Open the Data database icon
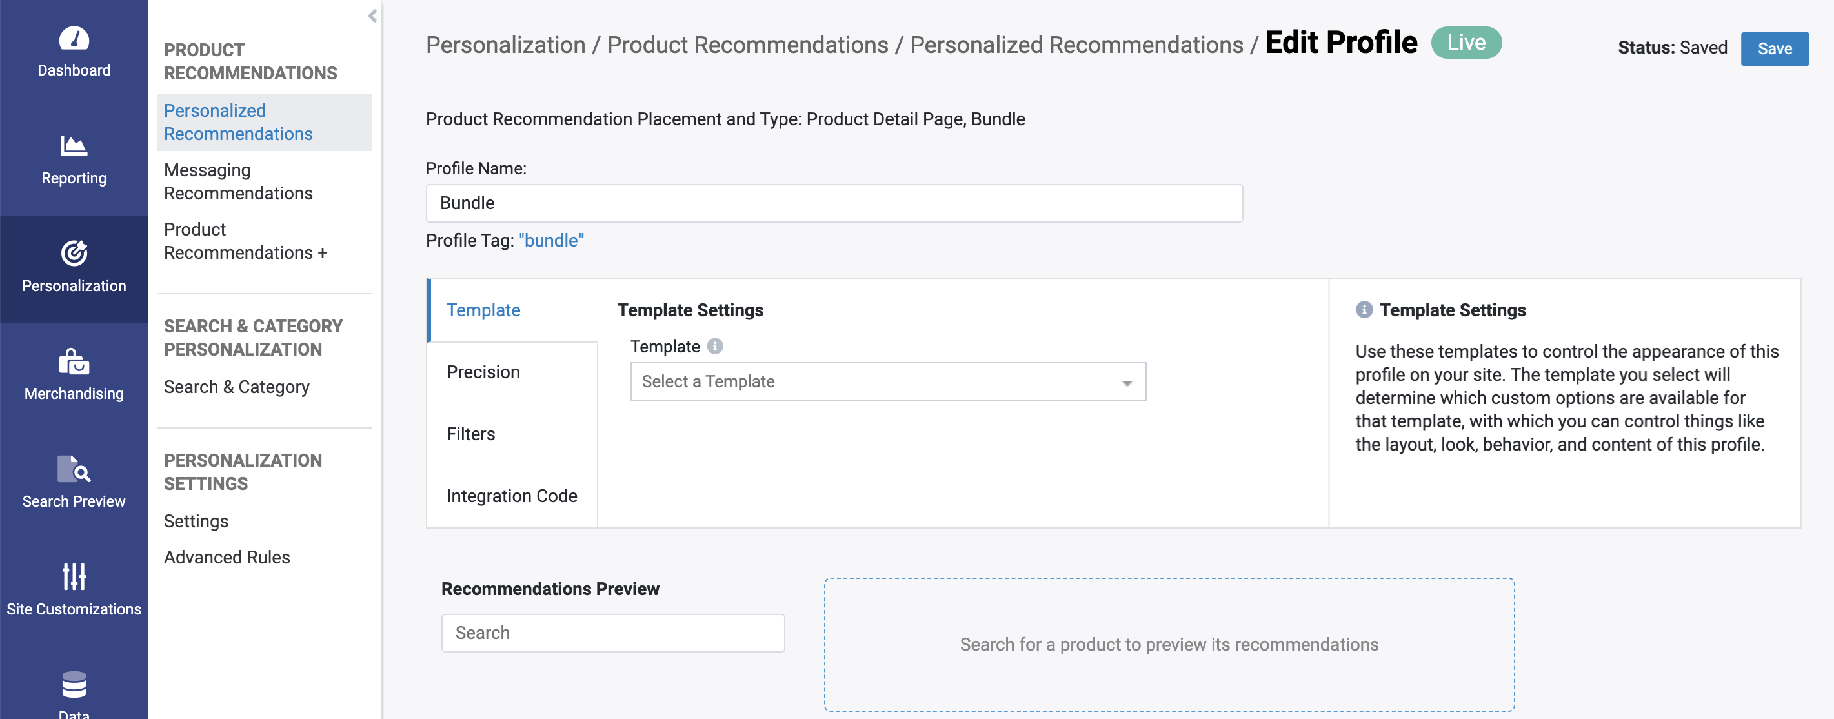The width and height of the screenshot is (1834, 719). click(74, 684)
